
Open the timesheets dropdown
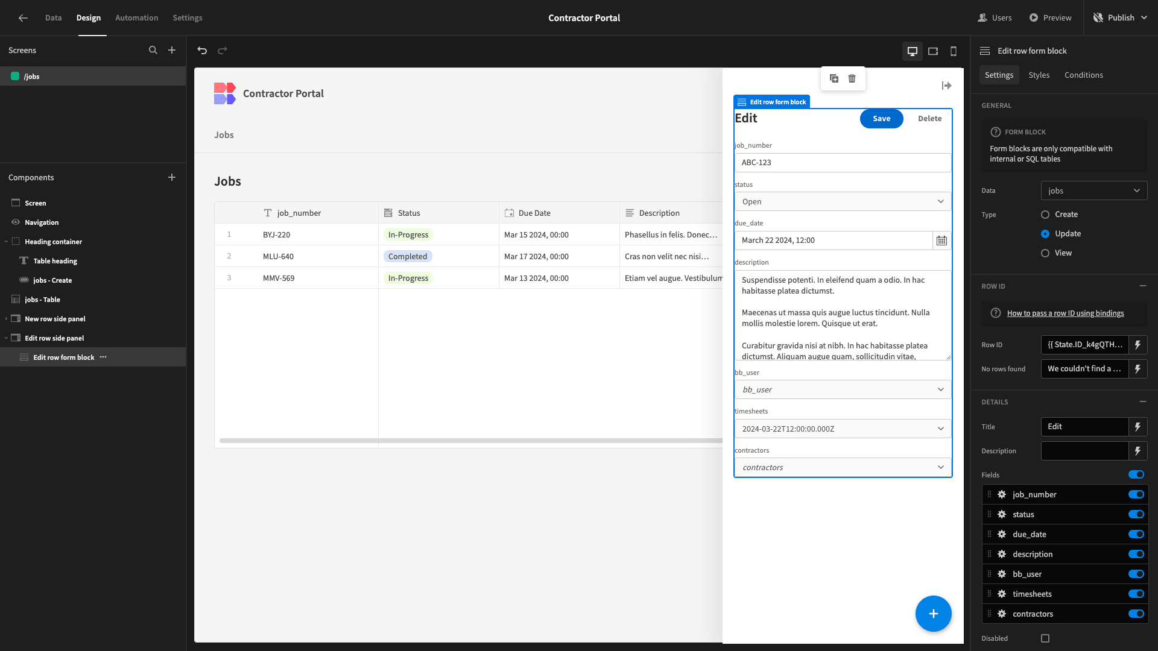pyautogui.click(x=843, y=429)
